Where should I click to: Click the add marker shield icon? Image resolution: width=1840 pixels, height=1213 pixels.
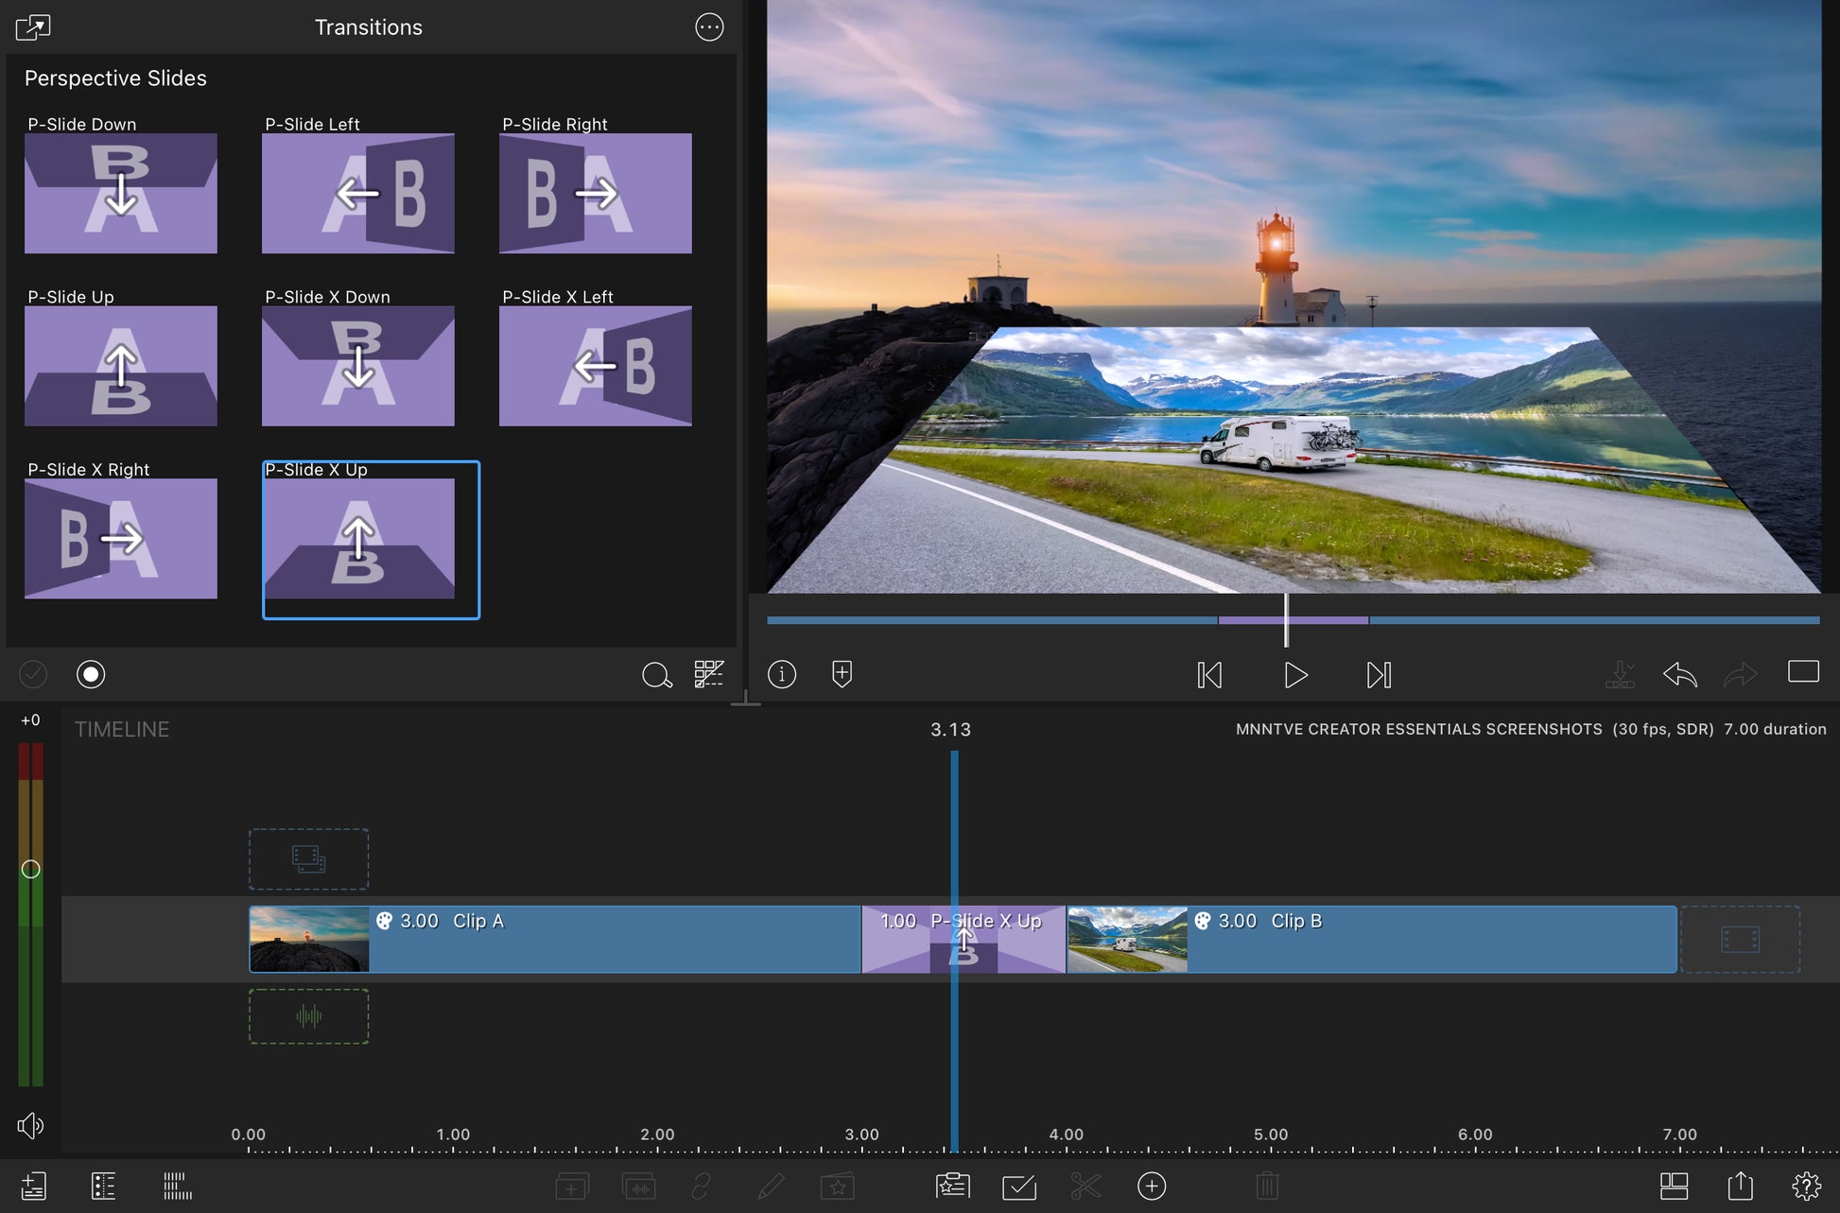[842, 674]
